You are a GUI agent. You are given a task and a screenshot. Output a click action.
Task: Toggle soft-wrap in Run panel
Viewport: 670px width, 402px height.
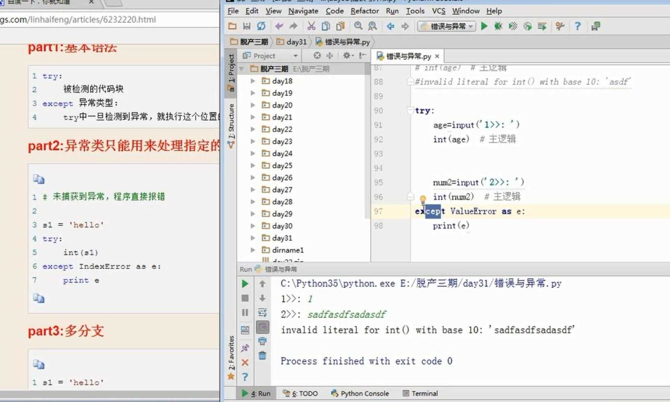[x=262, y=313]
